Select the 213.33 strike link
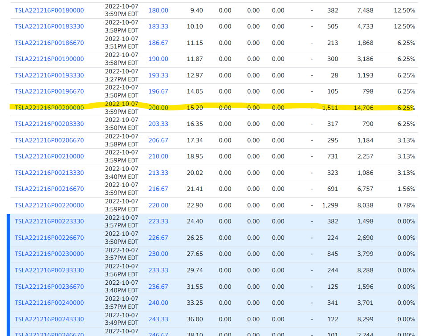The image size is (431, 336). point(159,173)
